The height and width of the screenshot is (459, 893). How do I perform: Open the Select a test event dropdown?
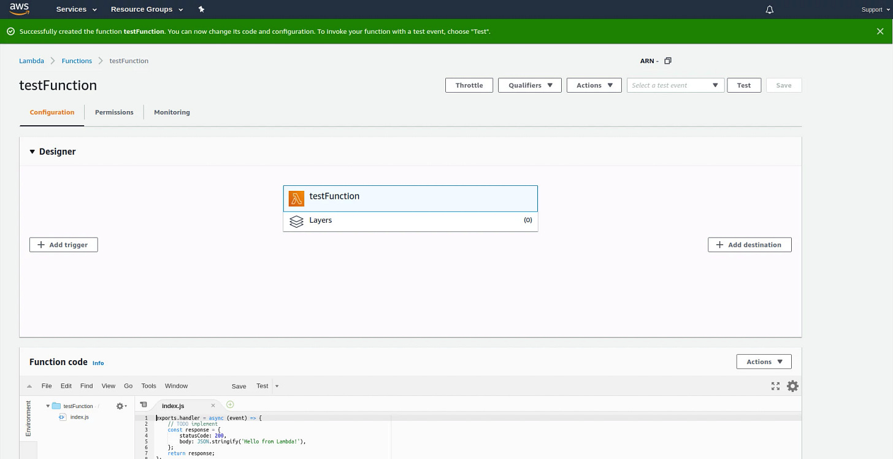click(x=675, y=85)
